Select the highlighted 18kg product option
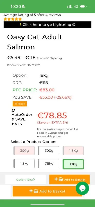The height and width of the screenshot is (207, 95). (x=73, y=164)
